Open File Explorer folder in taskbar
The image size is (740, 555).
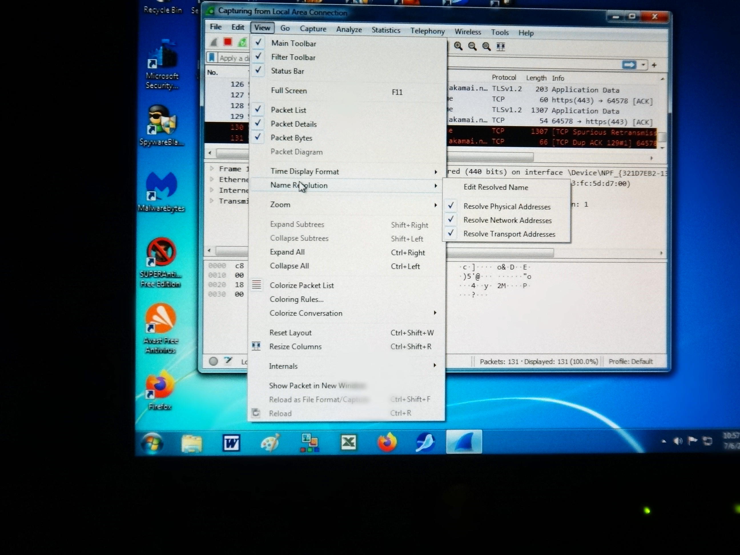192,444
